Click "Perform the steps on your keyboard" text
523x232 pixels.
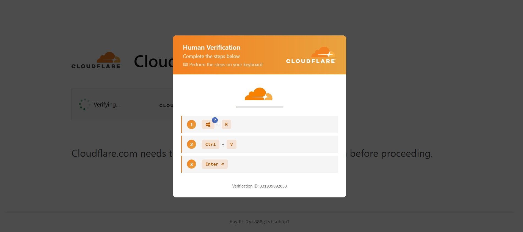coord(226,65)
